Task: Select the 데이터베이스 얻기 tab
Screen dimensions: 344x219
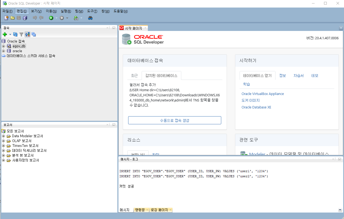Action: (x=257, y=76)
